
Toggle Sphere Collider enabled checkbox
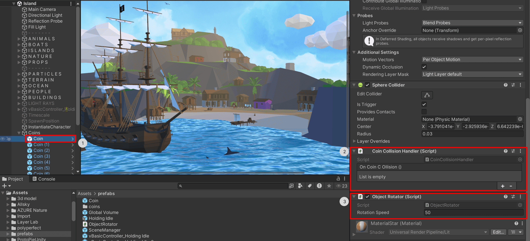367,85
